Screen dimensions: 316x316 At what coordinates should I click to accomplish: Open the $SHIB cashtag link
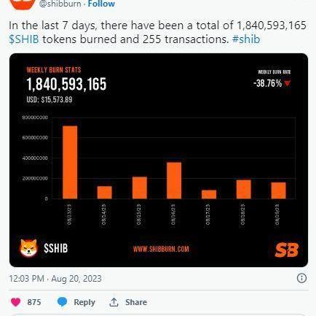pos(24,39)
